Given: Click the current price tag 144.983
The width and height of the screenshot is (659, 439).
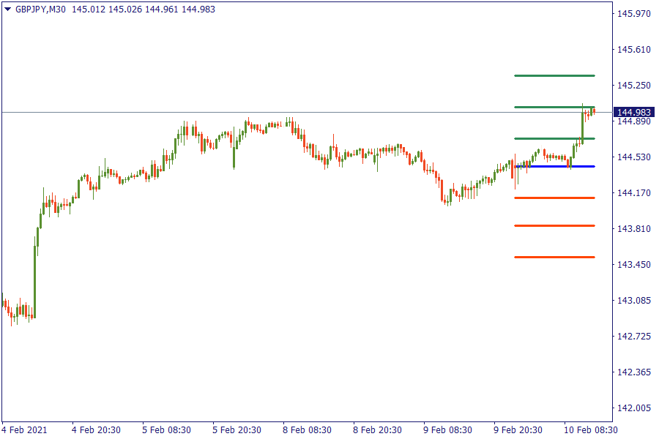Looking at the screenshot, I should 634,112.
